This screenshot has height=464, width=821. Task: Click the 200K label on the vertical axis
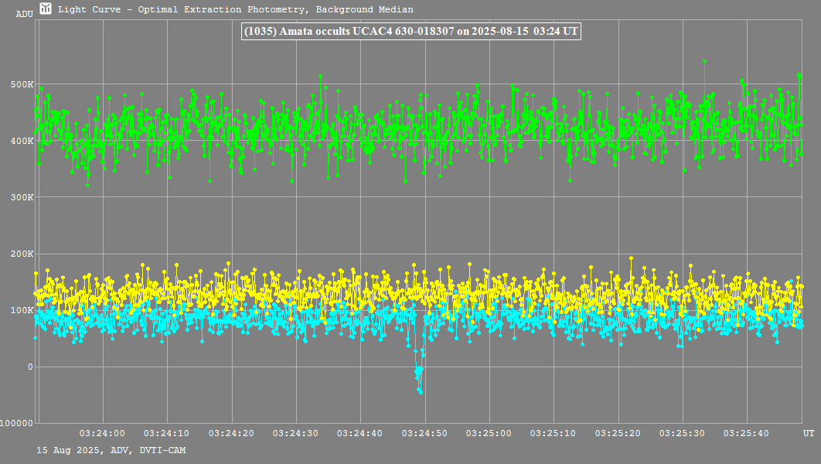click(x=20, y=254)
